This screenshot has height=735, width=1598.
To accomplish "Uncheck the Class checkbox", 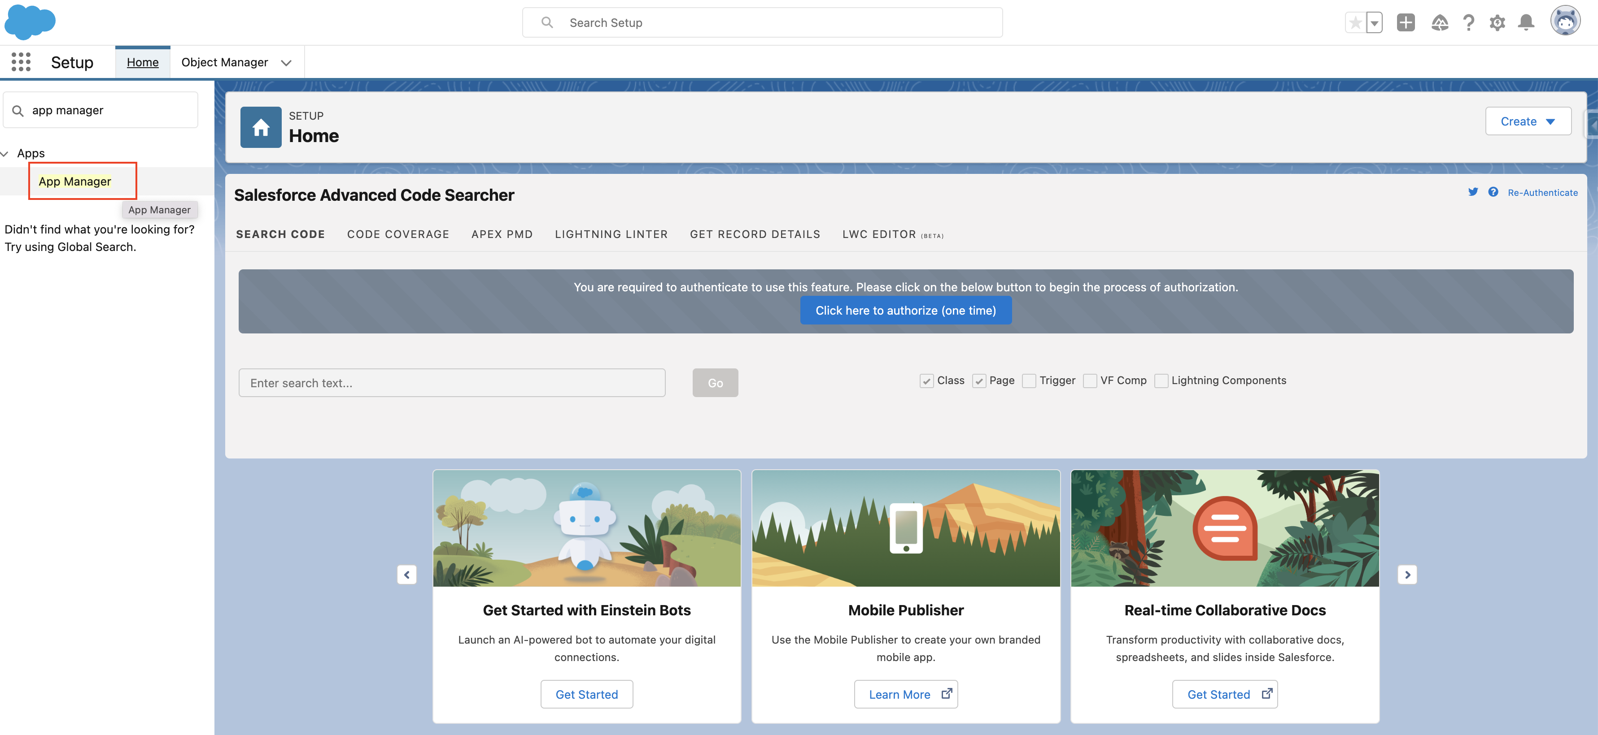I will tap(926, 381).
